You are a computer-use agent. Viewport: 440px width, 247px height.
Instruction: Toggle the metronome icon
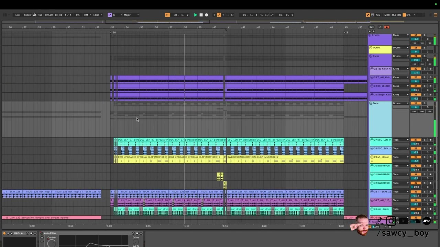point(86,15)
